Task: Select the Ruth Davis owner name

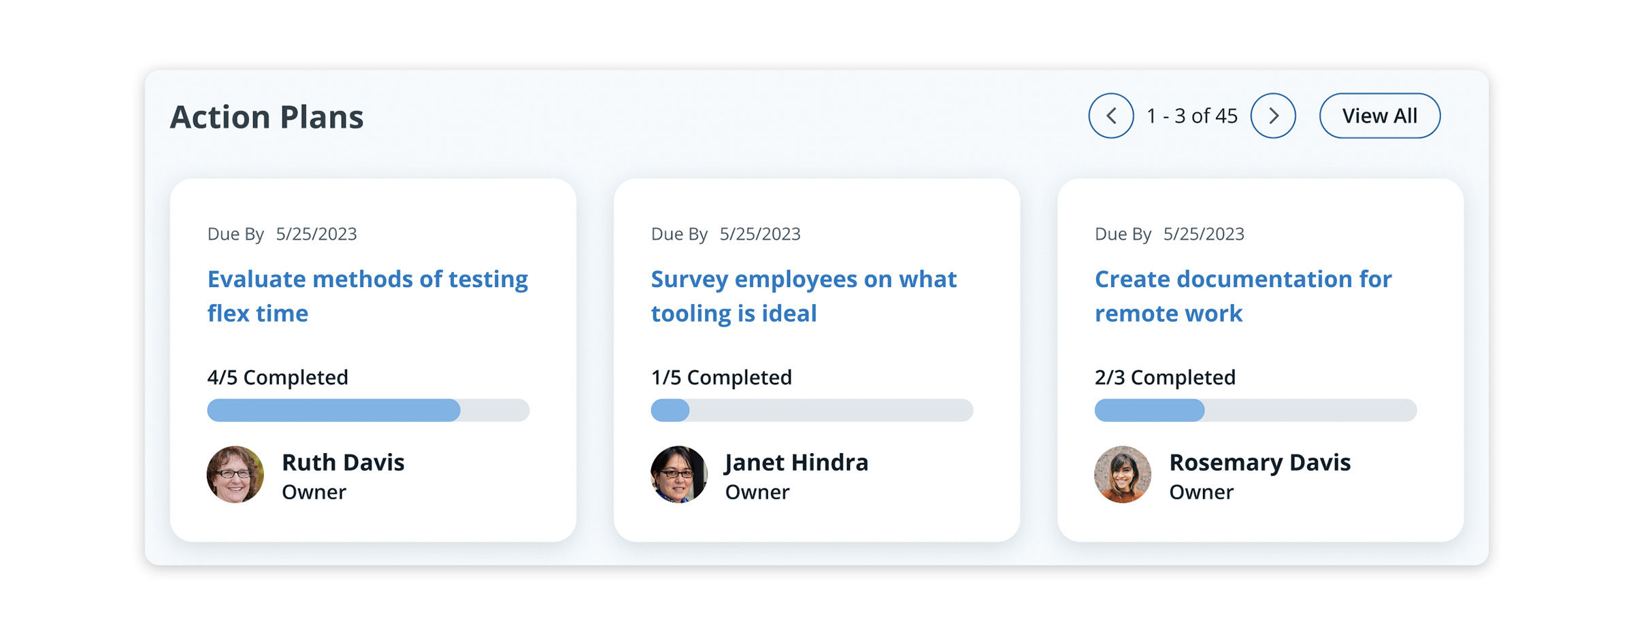Action: pyautogui.click(x=343, y=463)
